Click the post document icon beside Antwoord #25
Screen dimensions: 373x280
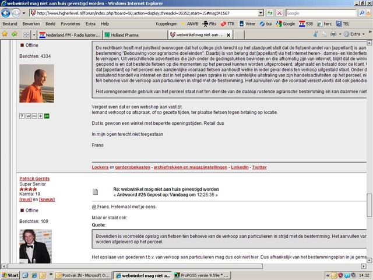[95, 192]
